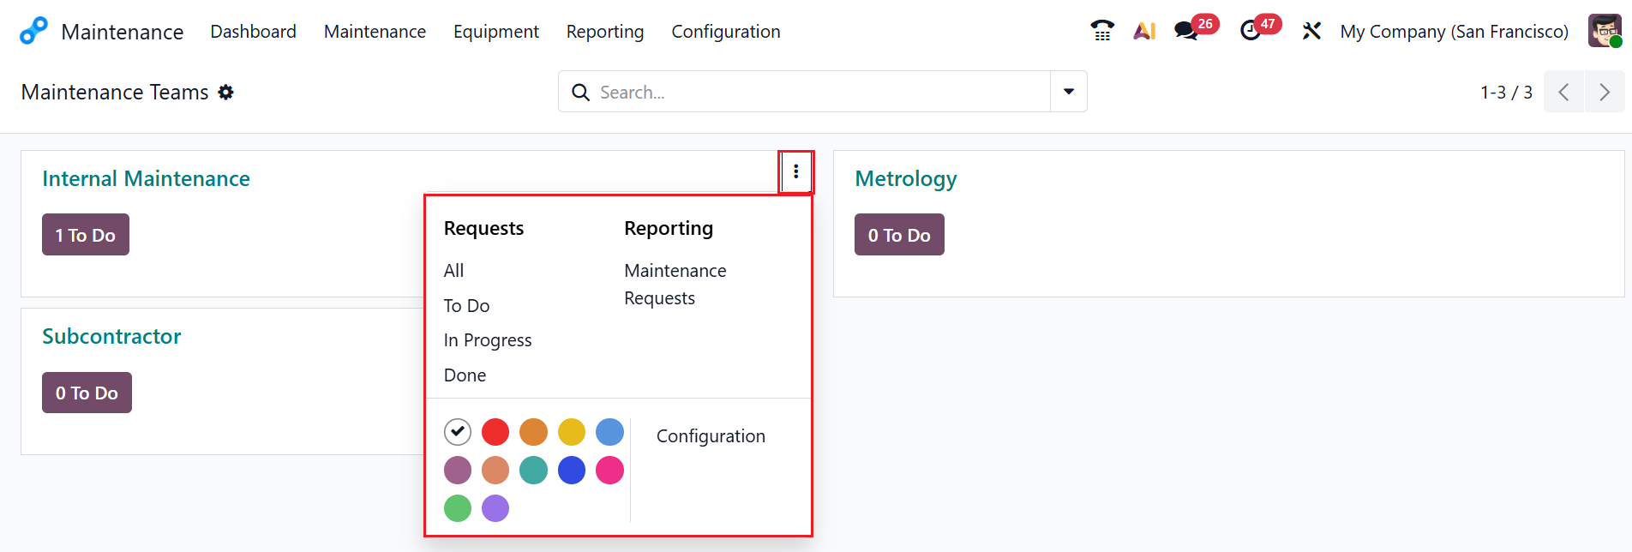Viewport: 1632px width, 552px height.
Task: Click the debug tools wrench icon
Action: click(x=1311, y=31)
